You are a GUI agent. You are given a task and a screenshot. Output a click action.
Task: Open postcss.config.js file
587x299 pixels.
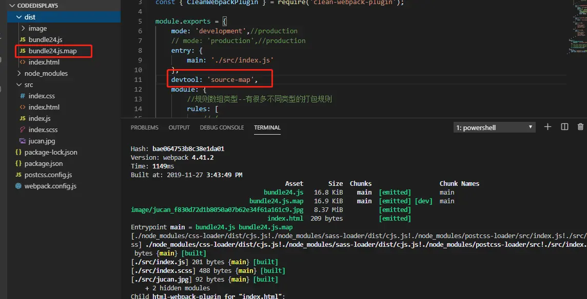pyautogui.click(x=48, y=175)
